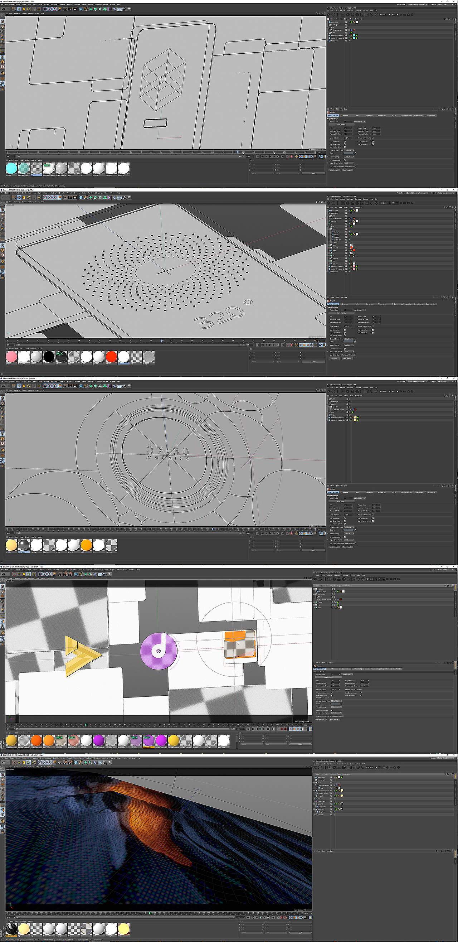Toggle Y axis lock in the cube wireframe window

coord(50,9)
